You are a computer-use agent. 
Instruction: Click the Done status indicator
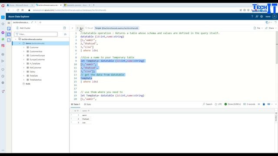(233, 104)
